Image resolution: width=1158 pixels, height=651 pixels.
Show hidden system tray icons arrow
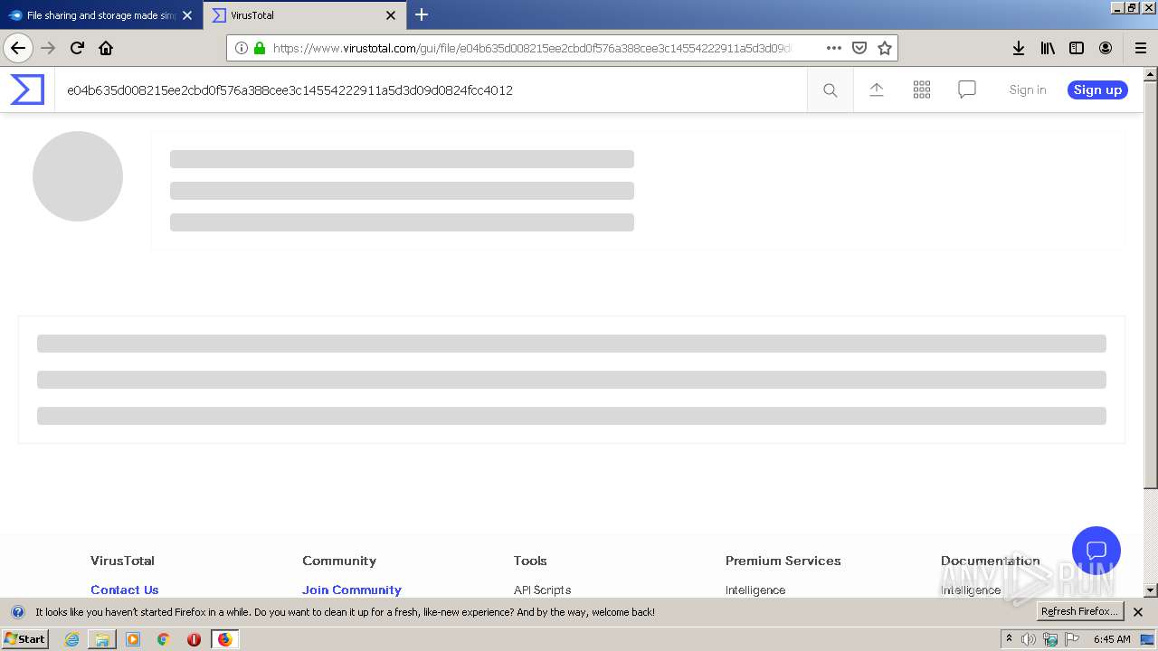click(x=1009, y=638)
